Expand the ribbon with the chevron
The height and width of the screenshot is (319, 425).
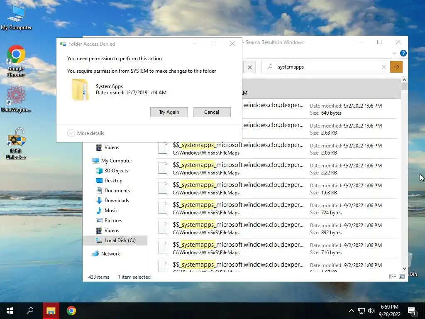click(394, 53)
